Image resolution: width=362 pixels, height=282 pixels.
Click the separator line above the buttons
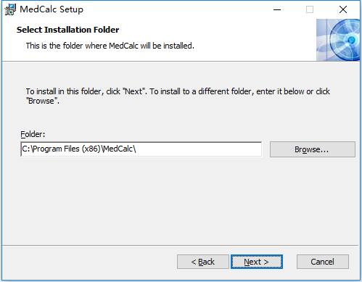click(180, 246)
